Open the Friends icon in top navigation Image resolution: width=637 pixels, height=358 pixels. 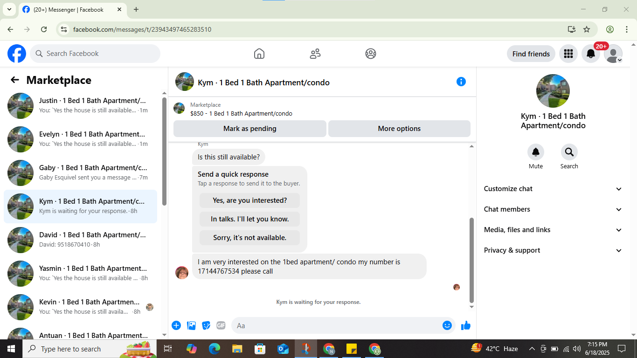(315, 54)
